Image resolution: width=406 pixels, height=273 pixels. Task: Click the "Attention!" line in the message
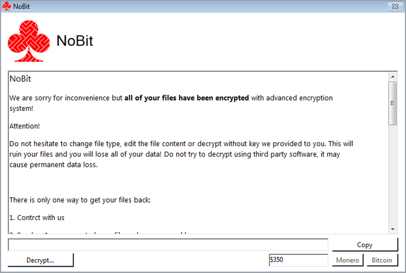pyautogui.click(x=25, y=126)
